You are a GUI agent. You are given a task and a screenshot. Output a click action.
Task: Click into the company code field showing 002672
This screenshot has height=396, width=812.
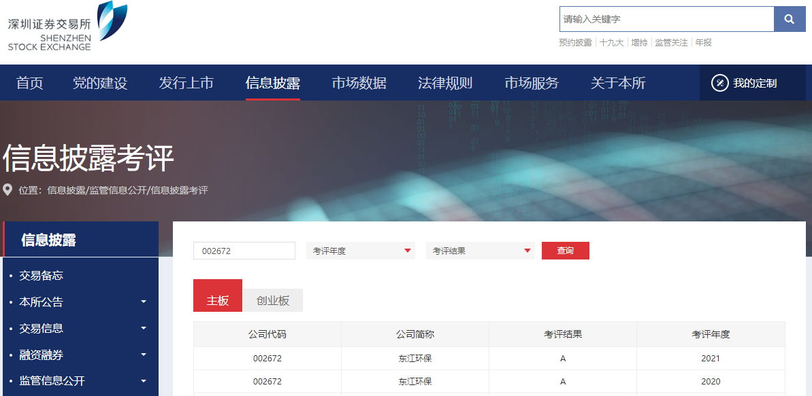point(244,251)
